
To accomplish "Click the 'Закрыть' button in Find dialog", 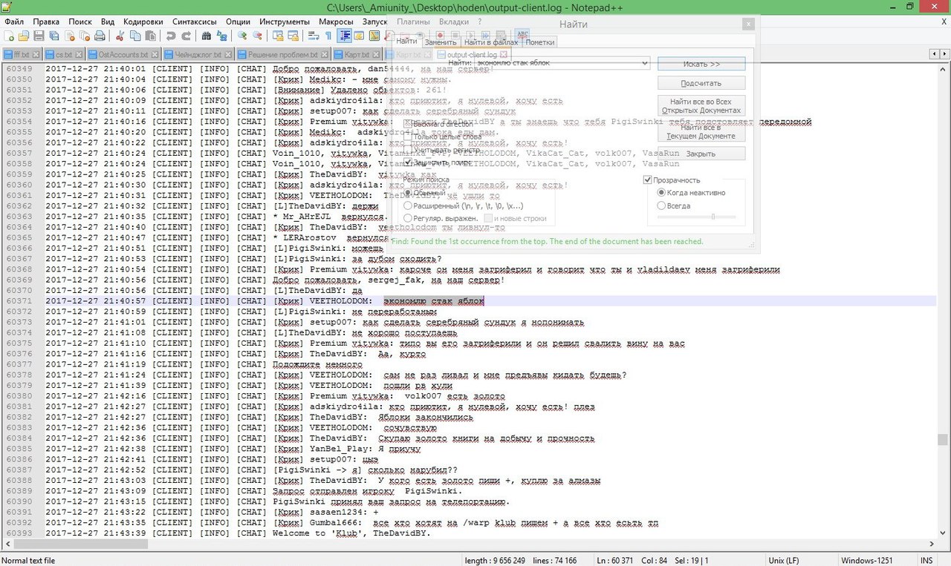I will [701, 154].
